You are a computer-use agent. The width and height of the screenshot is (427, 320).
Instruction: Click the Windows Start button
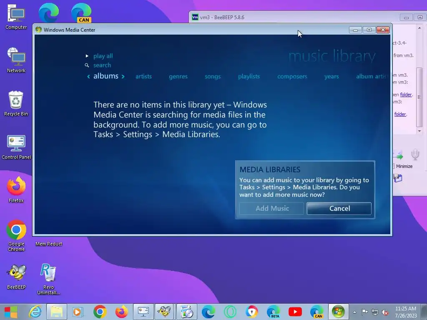point(11,312)
